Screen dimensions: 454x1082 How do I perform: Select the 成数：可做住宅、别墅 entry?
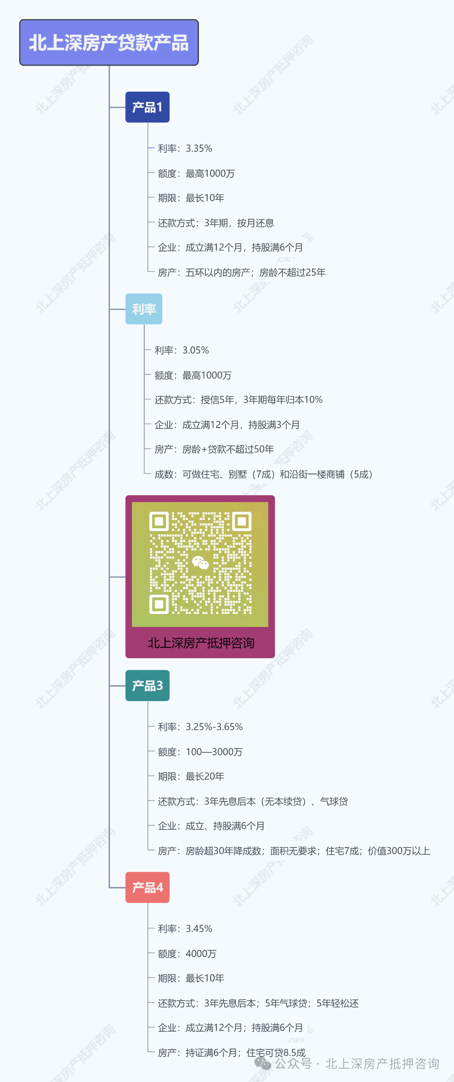pos(264,474)
